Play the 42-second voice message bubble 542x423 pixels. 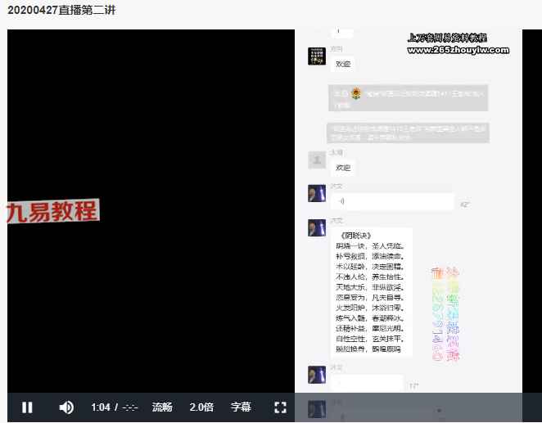point(392,202)
